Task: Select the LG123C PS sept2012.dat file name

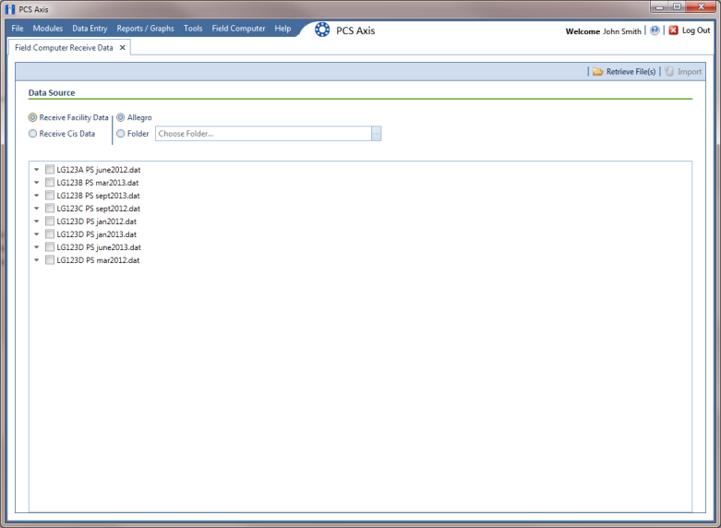Action: tap(99, 209)
